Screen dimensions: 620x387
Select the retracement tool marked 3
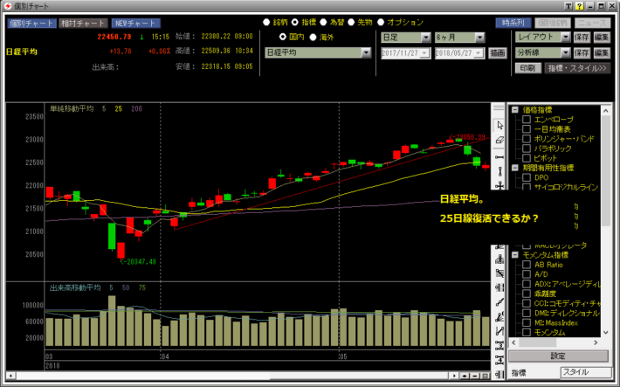[499, 345]
